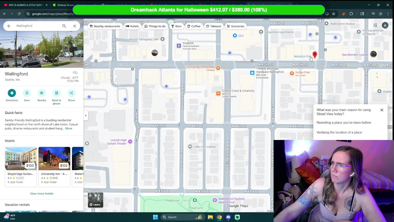Open the Windows Start menu
394x222 pixels.
point(155,217)
